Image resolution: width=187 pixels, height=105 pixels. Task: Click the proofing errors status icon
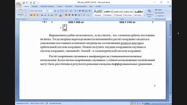point(47,103)
